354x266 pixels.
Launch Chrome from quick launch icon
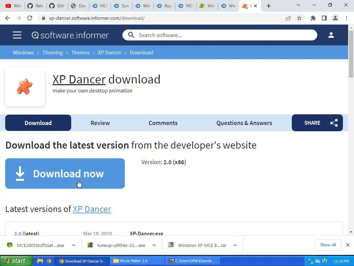pyautogui.click(x=49, y=261)
